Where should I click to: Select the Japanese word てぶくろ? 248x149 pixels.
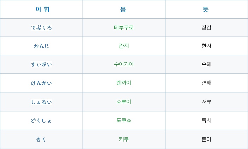[x=41, y=28]
